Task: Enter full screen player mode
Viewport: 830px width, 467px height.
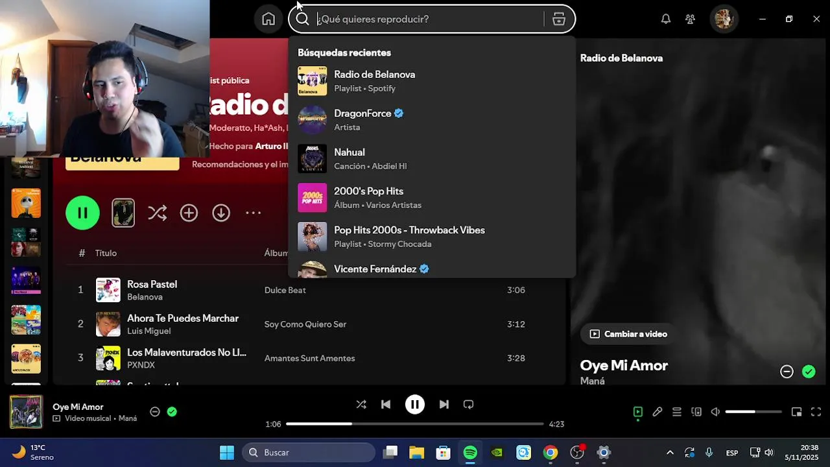Action: (x=816, y=412)
